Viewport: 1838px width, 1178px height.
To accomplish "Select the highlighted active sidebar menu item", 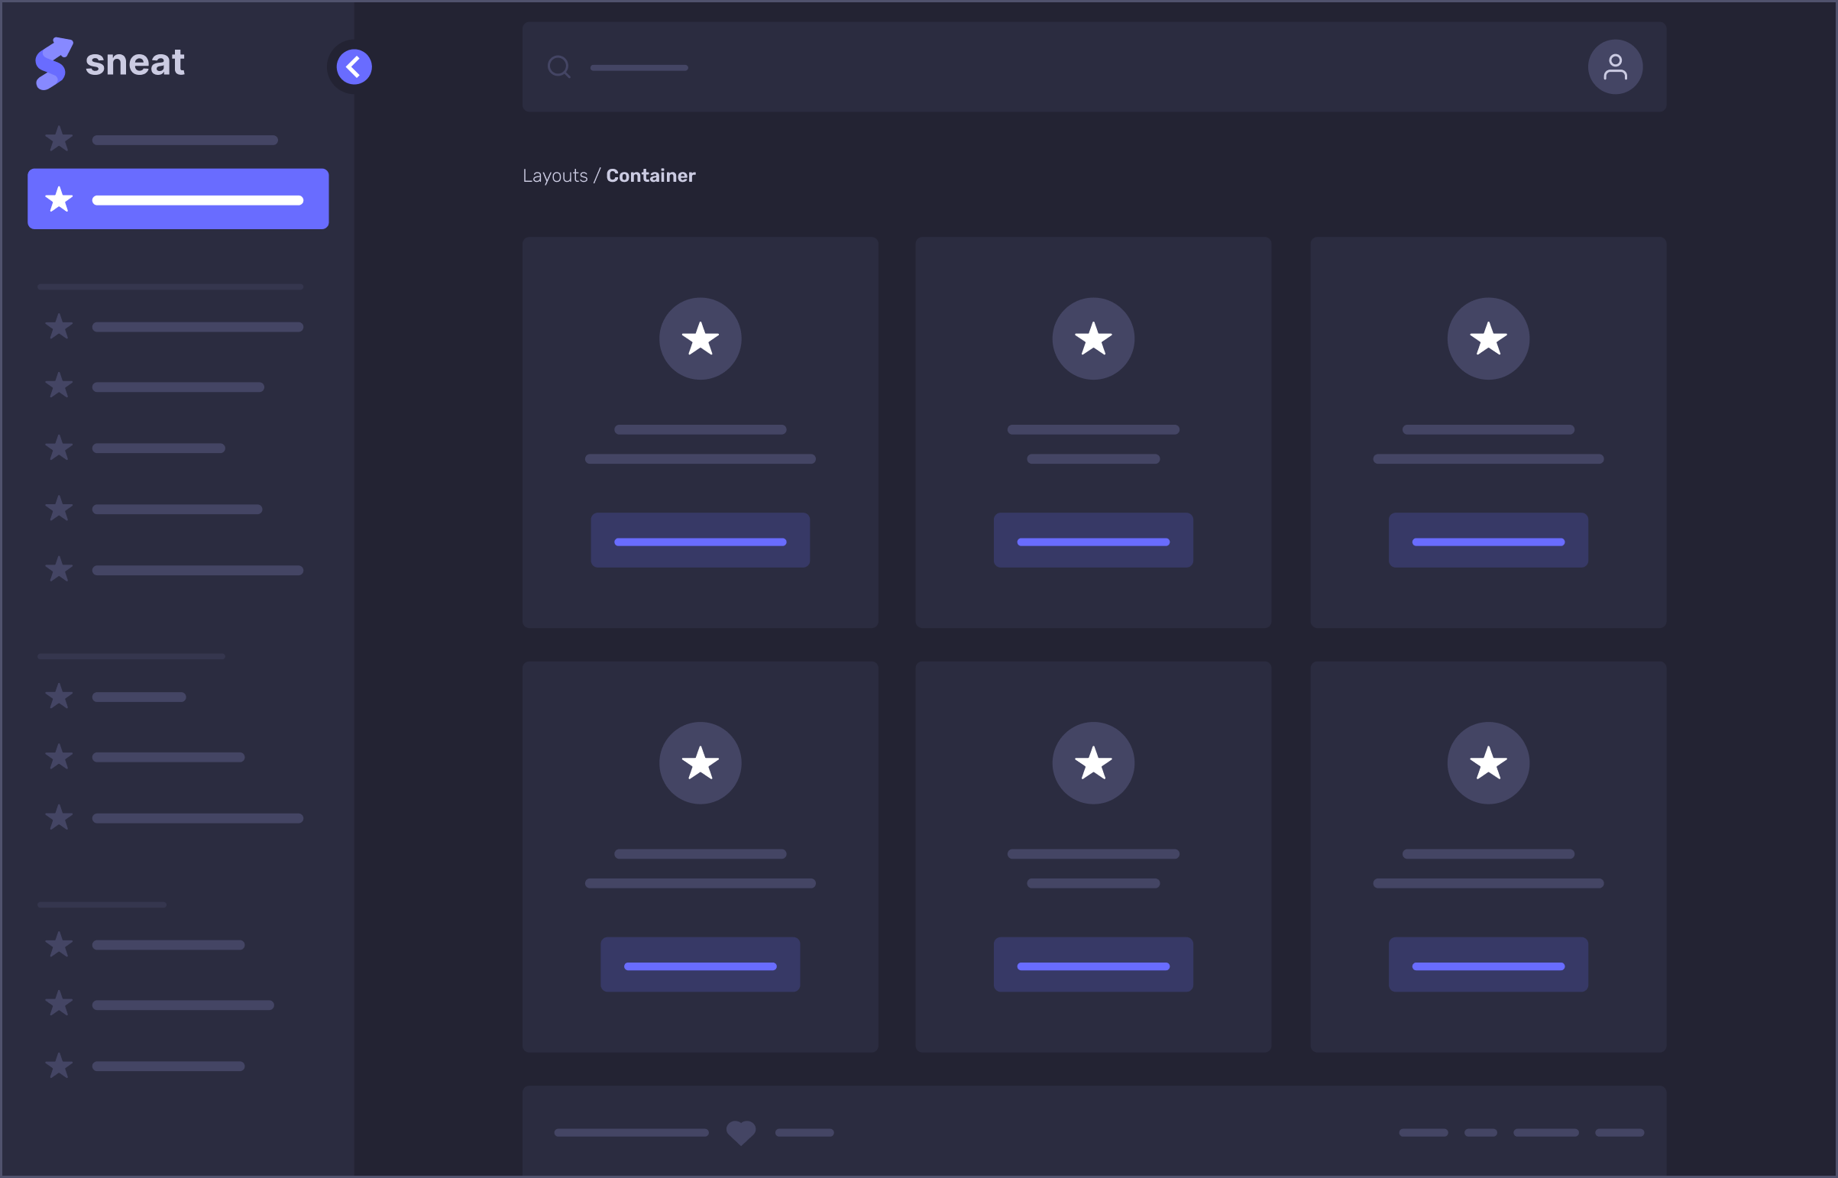I will tap(178, 199).
